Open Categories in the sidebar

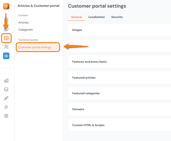coord(26,30)
